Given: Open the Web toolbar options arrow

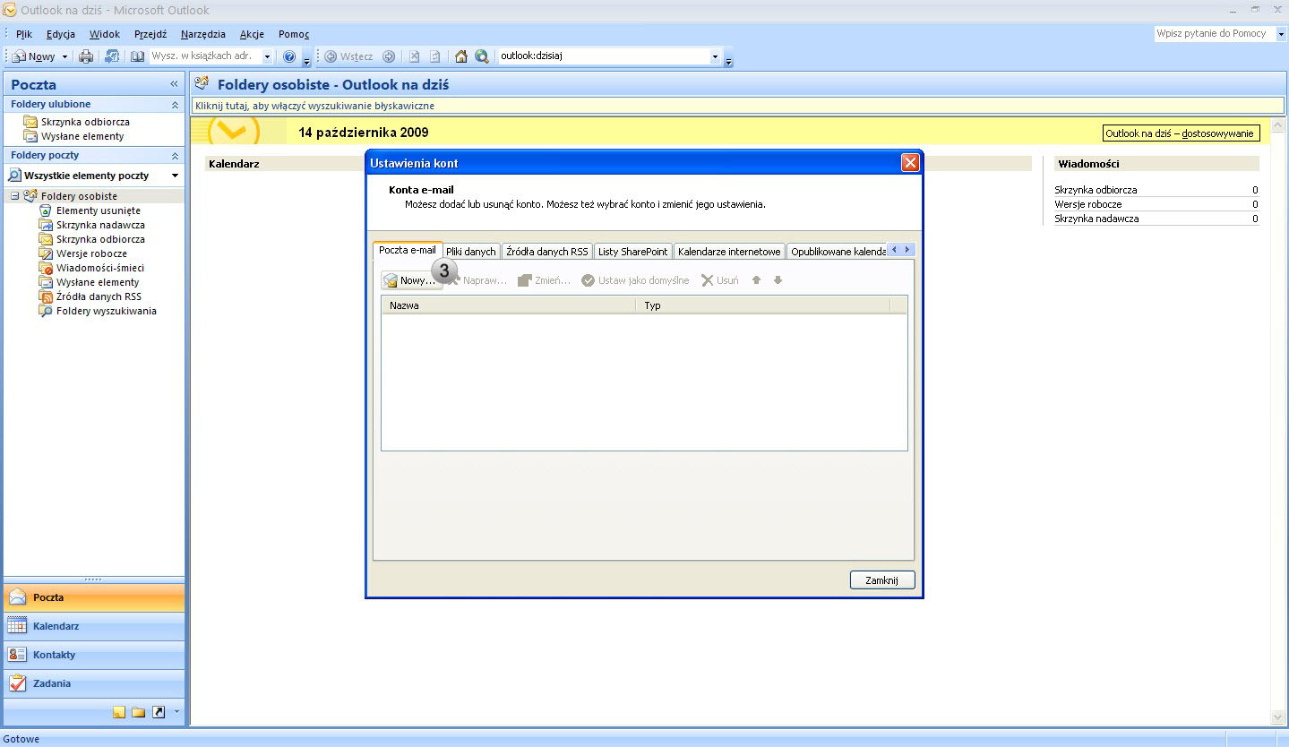Looking at the screenshot, I should coord(729,61).
